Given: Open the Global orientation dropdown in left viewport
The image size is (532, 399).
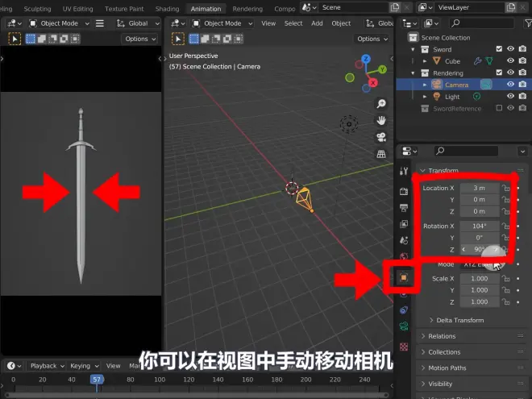Looking at the screenshot, I should pos(138,23).
